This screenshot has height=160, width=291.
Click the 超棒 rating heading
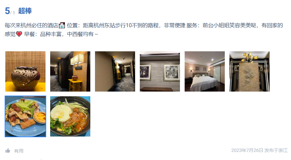coord(25,11)
